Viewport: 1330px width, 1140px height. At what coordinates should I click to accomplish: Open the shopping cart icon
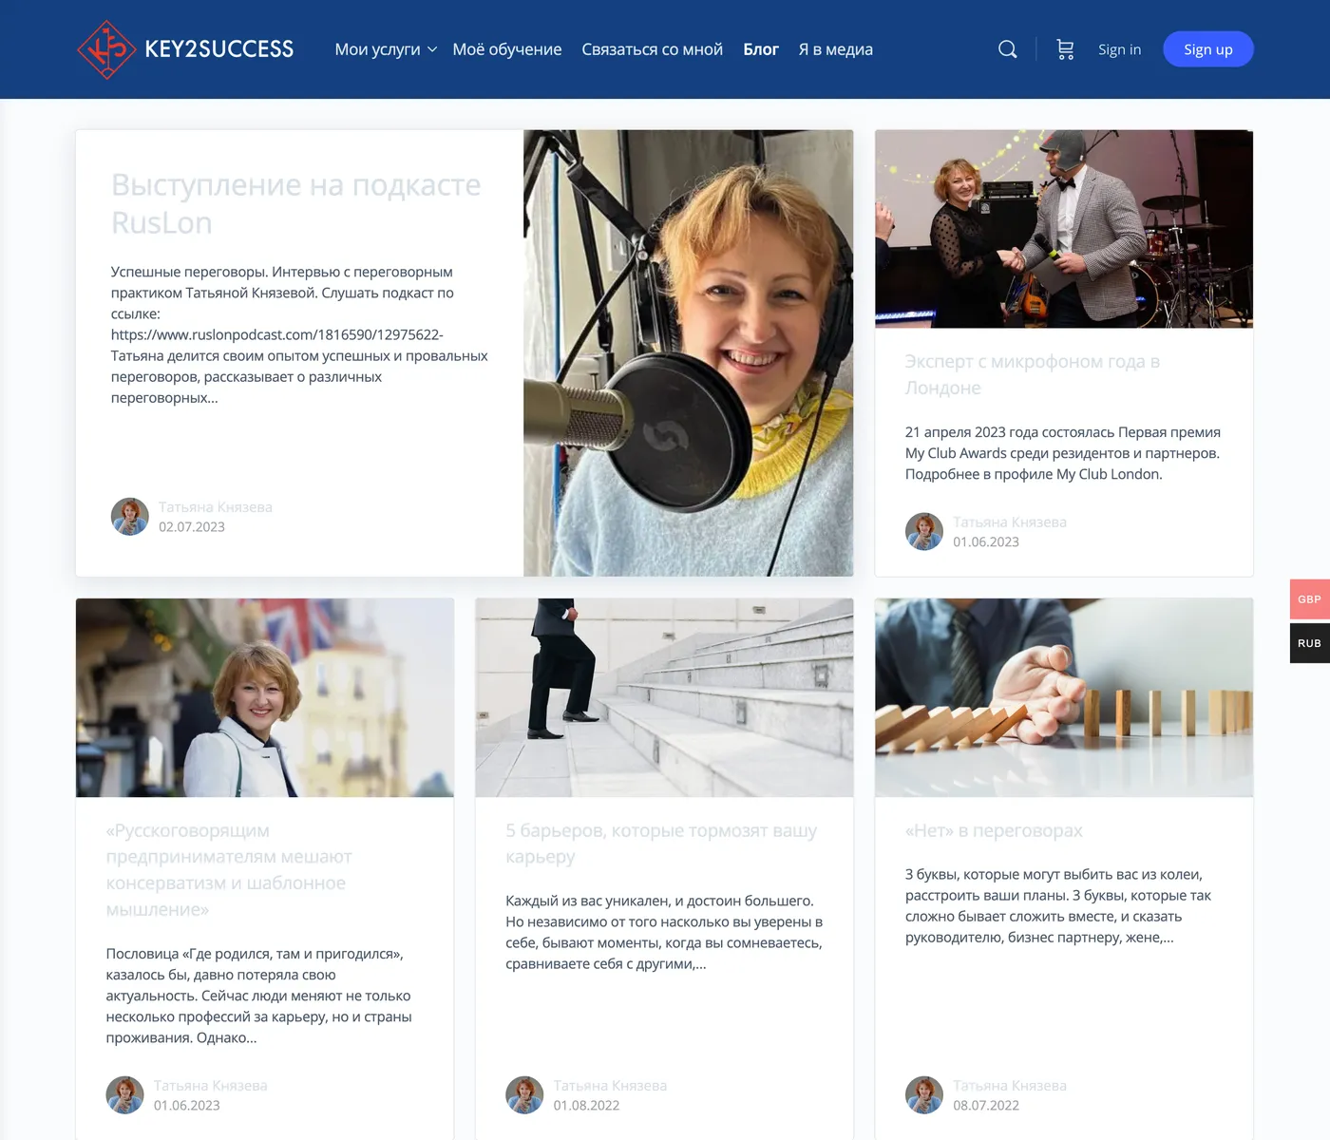1065,49
